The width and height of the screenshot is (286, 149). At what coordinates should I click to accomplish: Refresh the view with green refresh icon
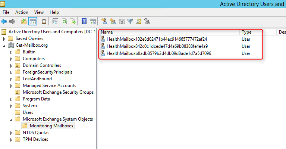tap(64, 22)
